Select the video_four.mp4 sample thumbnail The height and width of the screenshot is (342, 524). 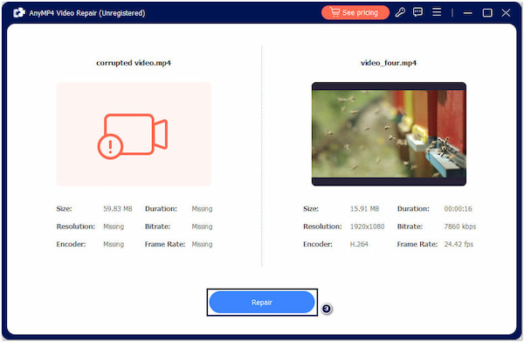(389, 134)
